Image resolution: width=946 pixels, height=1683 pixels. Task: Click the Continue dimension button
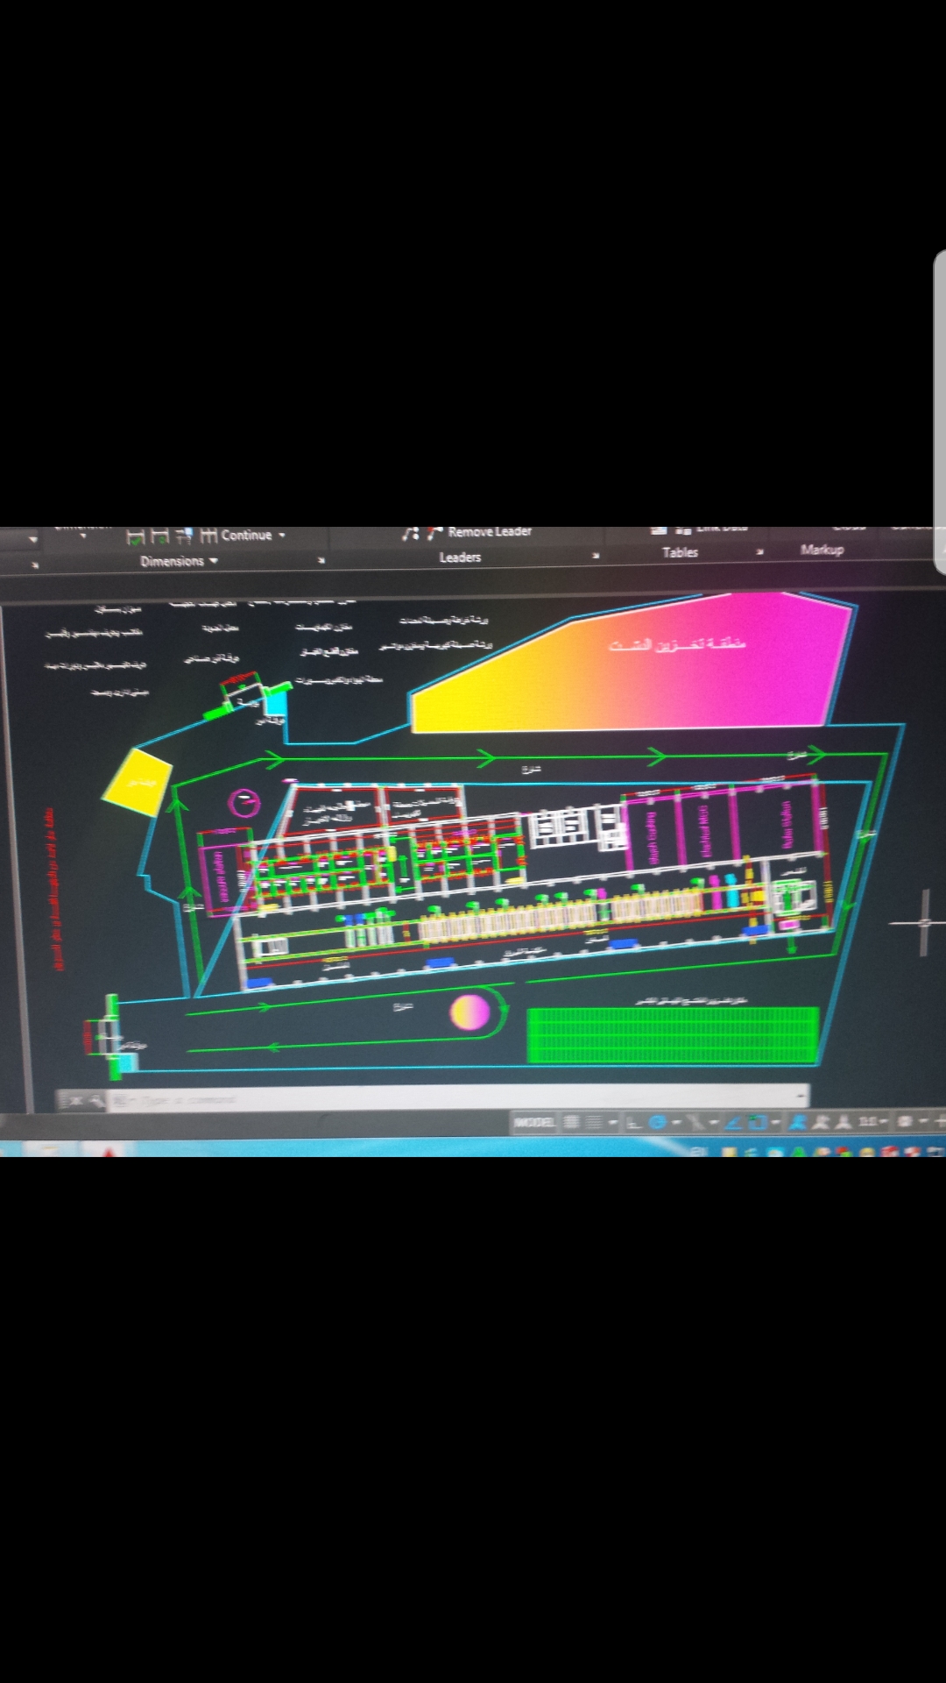click(x=236, y=535)
